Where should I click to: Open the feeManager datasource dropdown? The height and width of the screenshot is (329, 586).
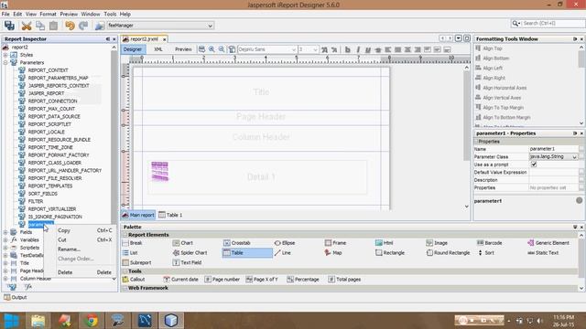pos(210,26)
